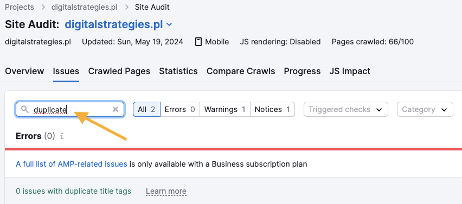The height and width of the screenshot is (204, 462).
Task: Open the Category dropdown
Action: coord(425,109)
